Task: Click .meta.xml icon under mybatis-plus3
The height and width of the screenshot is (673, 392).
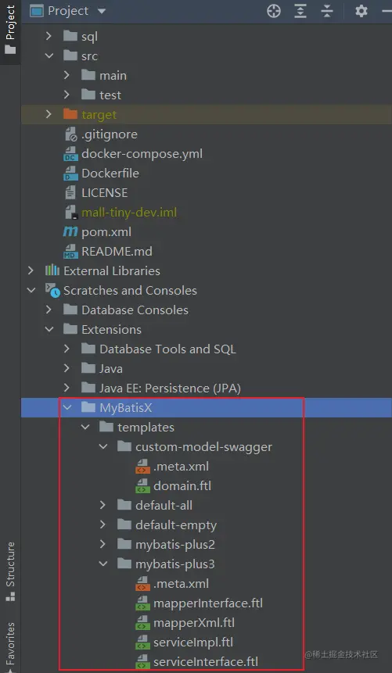Action: pyautogui.click(x=142, y=584)
